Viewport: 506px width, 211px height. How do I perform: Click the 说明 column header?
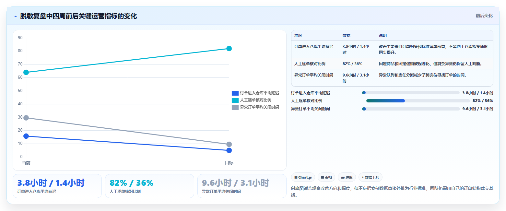[x=383, y=36]
